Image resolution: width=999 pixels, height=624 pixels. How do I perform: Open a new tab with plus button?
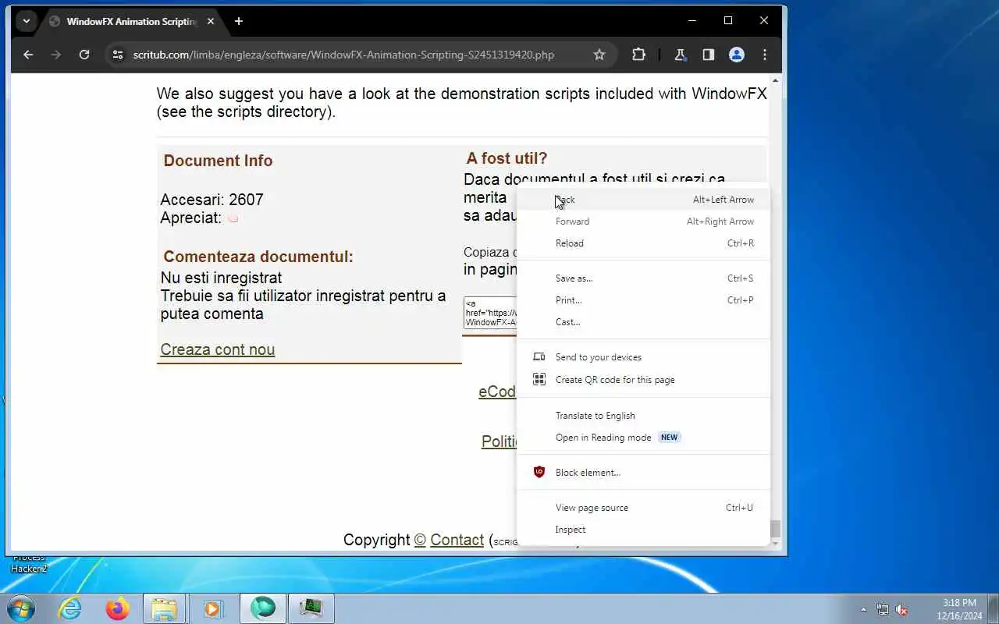tap(239, 21)
